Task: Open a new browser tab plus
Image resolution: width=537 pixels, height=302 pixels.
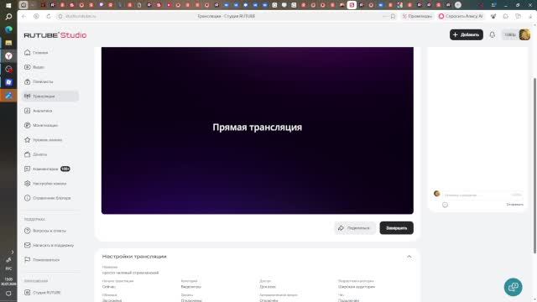Action: [x=458, y=5]
